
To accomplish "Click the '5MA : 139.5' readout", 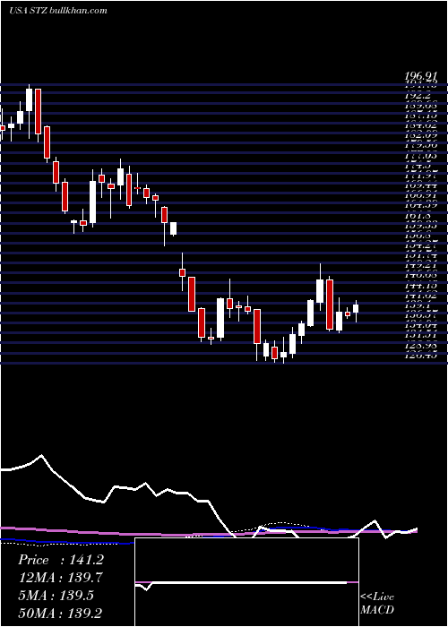I will (56, 595).
